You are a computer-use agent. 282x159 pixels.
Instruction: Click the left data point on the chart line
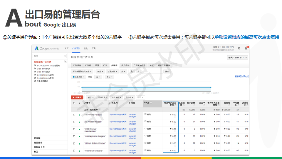point(81,87)
